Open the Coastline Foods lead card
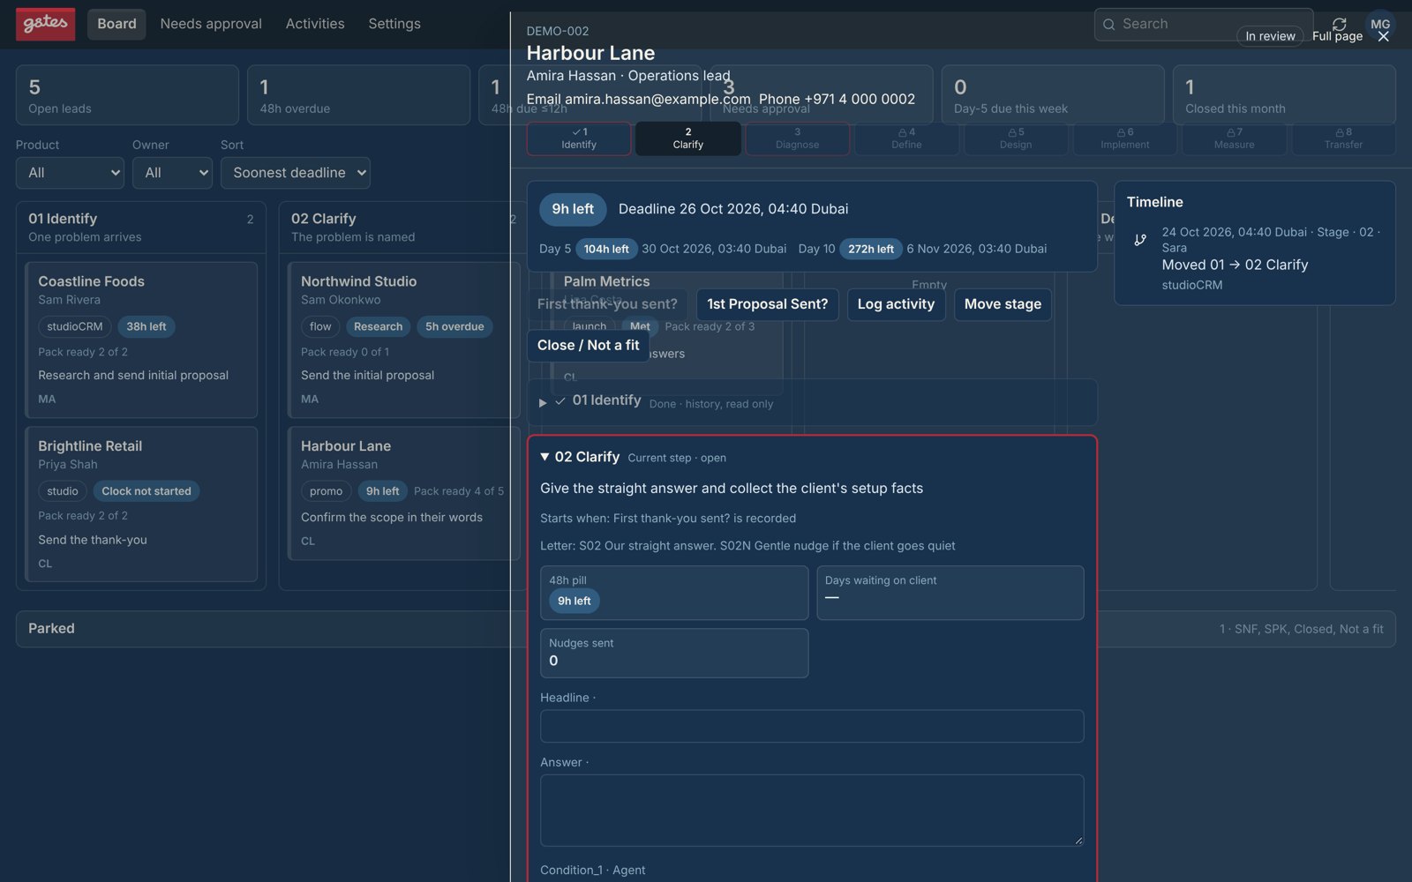 [141, 340]
